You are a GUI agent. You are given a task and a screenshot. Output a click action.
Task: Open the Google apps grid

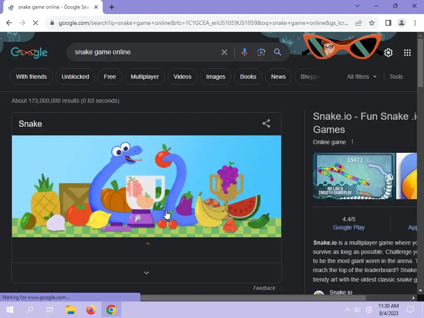pos(407,53)
